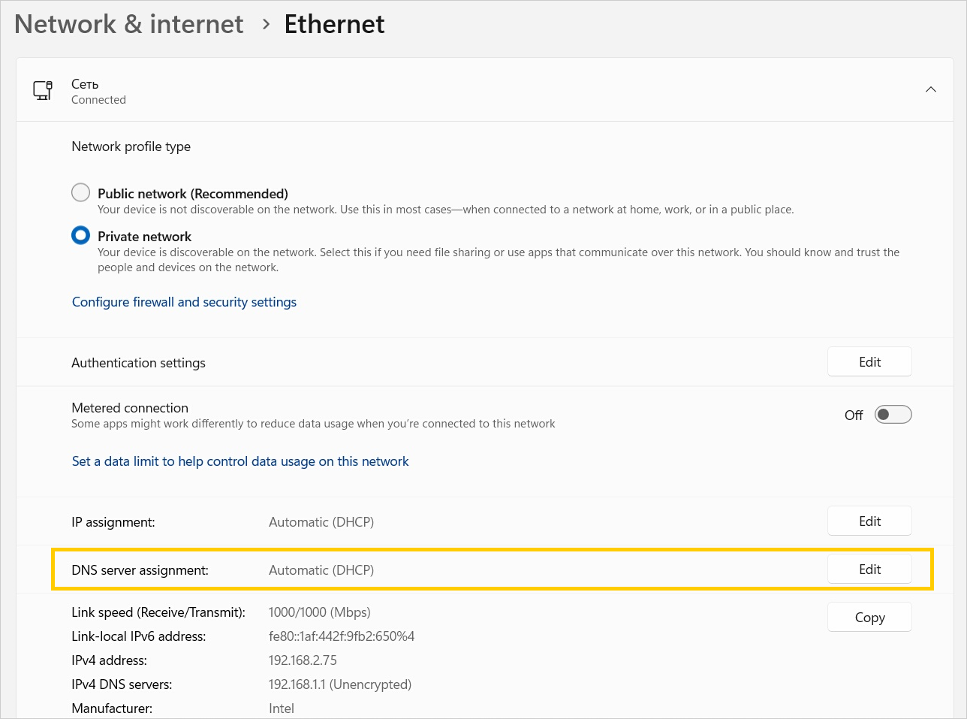
Task: Edit the IP assignment
Action: (869, 521)
